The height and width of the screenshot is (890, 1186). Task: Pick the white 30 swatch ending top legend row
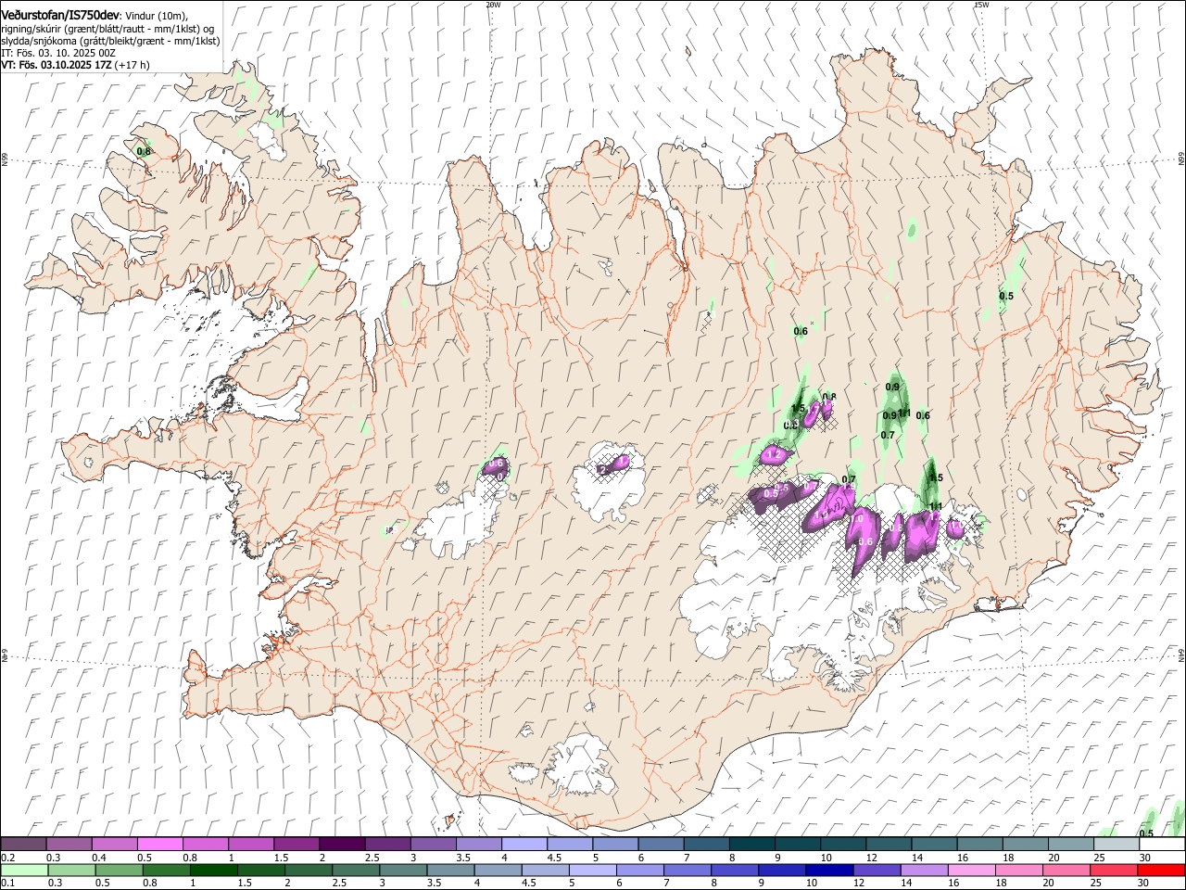(x=1161, y=845)
